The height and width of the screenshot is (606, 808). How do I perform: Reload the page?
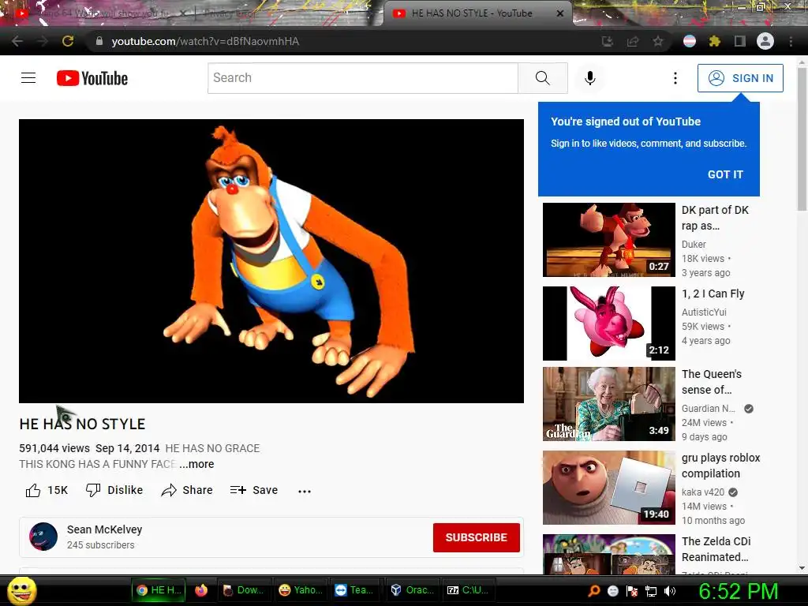68,41
